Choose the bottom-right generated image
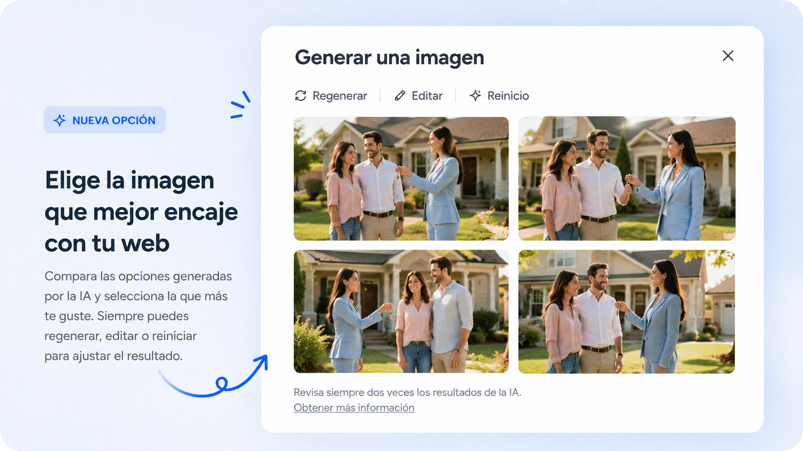The width and height of the screenshot is (803, 451). click(x=627, y=311)
